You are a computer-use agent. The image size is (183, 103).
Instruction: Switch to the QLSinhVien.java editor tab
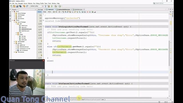pos(78,9)
